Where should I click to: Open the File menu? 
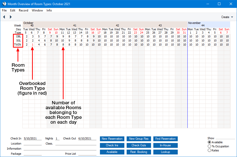tap(4, 10)
